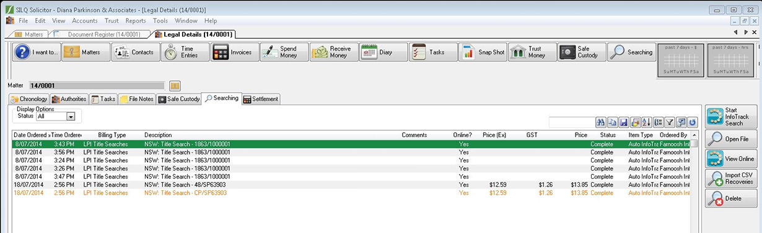The image size is (762, 233).
Task: Click the copy icon in the list toolbar
Action: [612, 122]
